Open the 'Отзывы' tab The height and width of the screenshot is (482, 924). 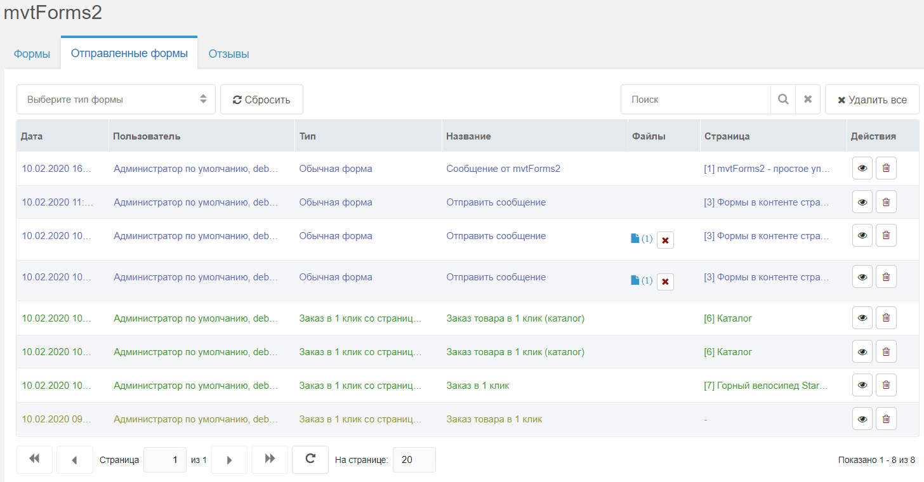coord(228,54)
